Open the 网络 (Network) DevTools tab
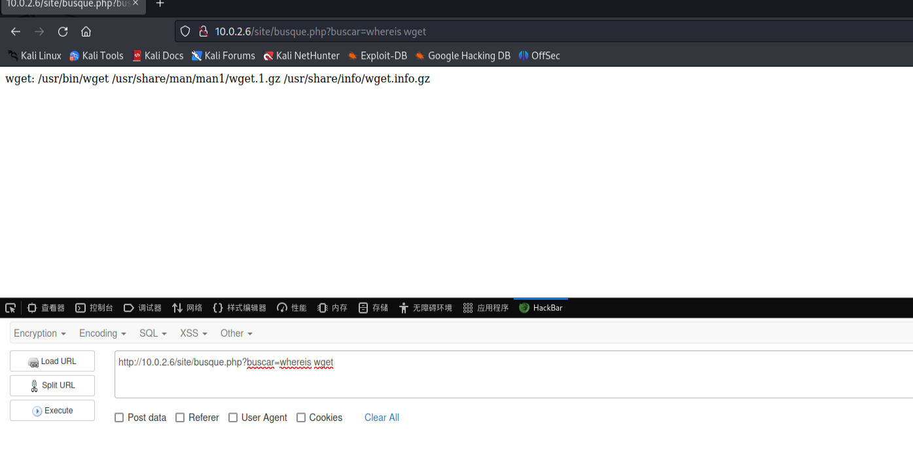 tap(187, 308)
